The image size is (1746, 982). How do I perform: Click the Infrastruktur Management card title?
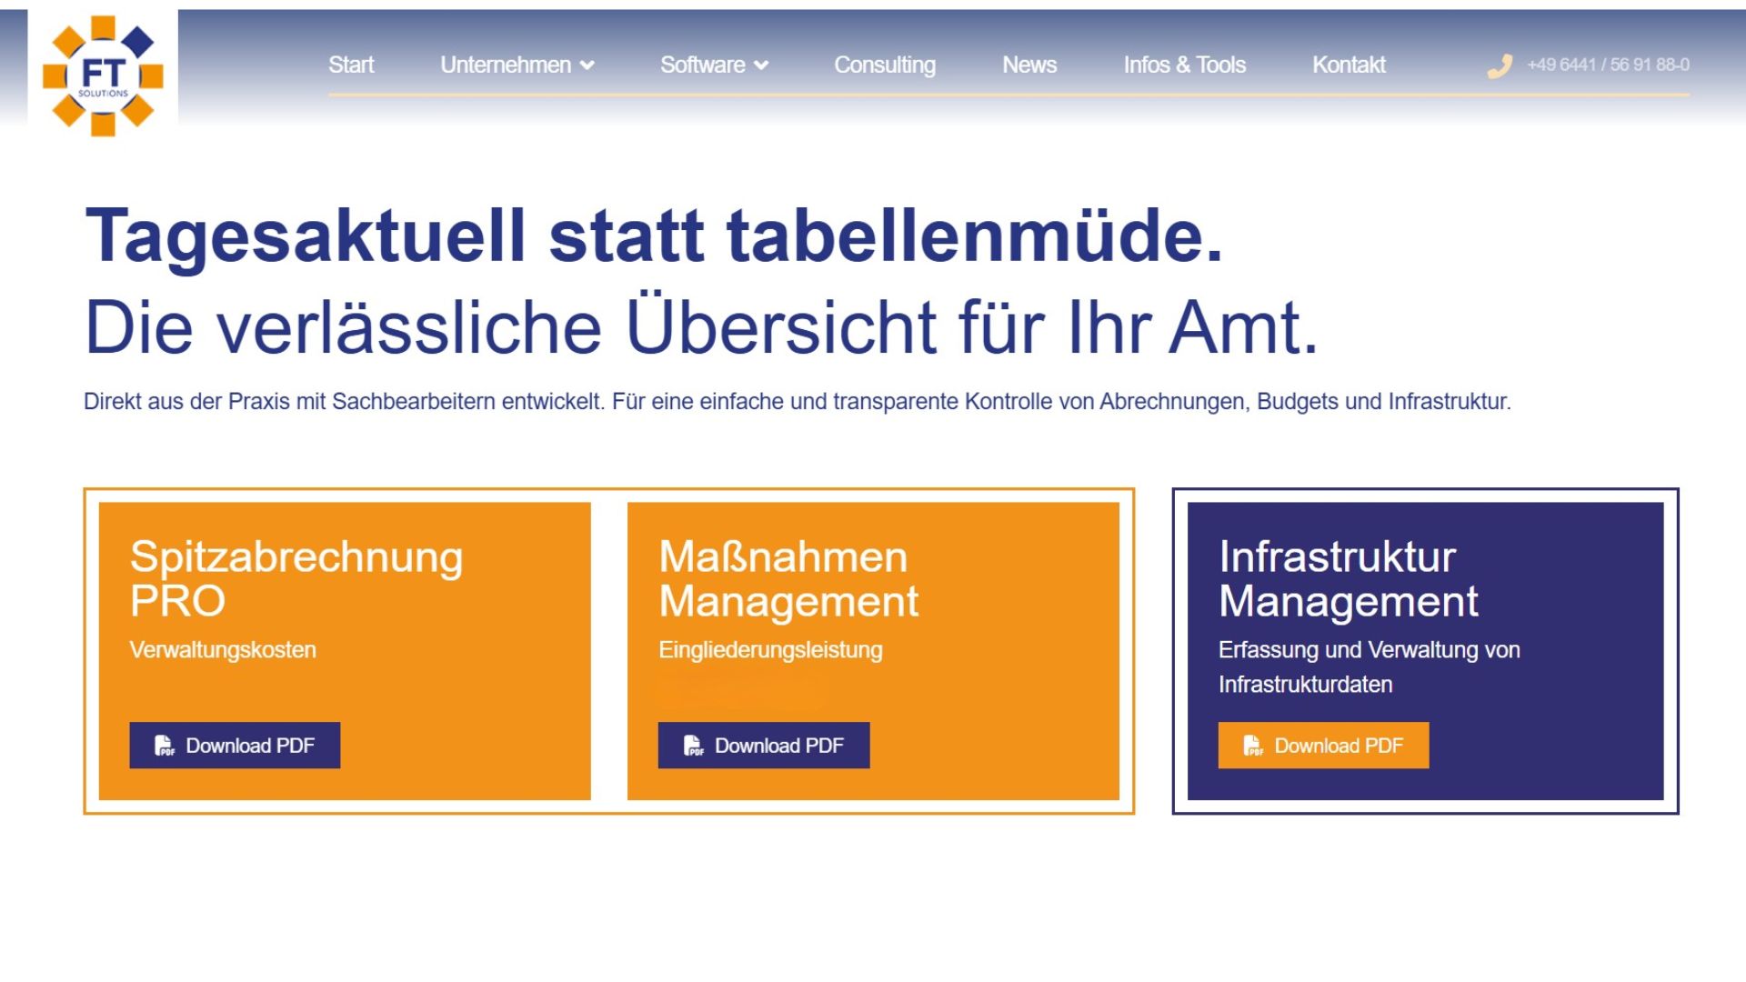pyautogui.click(x=1349, y=579)
